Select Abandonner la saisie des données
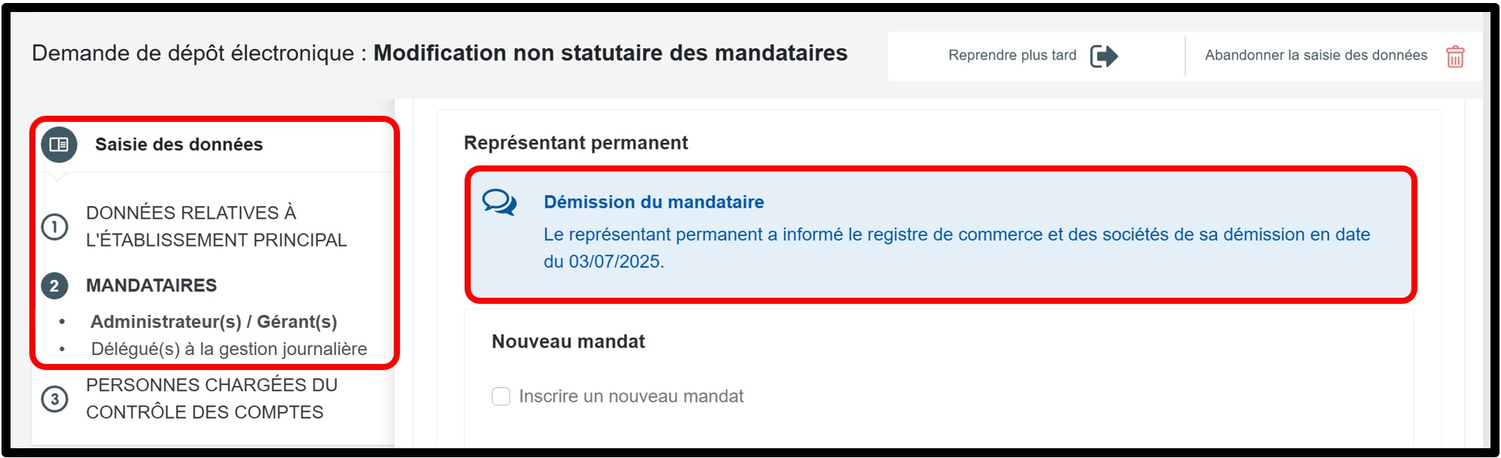 coord(1316,56)
